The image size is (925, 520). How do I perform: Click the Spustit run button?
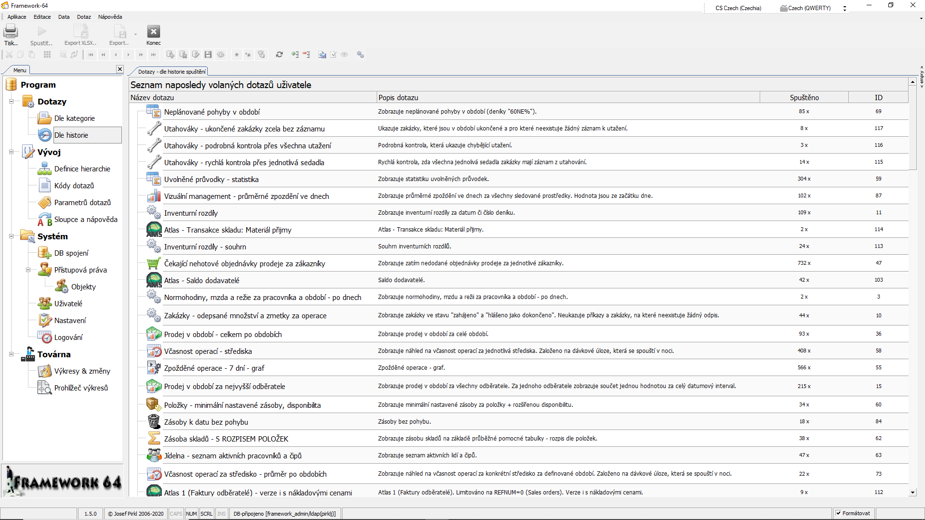tap(41, 35)
